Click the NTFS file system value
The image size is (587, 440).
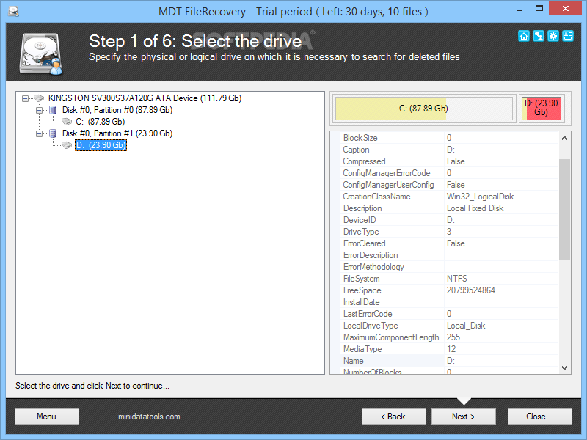pyautogui.click(x=456, y=279)
